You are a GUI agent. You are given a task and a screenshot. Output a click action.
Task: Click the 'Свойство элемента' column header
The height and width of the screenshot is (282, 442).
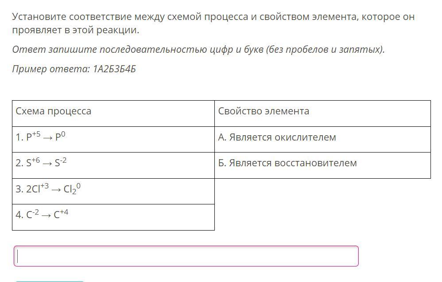pos(264,111)
